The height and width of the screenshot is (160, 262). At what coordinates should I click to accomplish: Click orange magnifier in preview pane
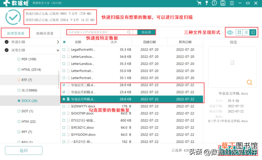249,82
